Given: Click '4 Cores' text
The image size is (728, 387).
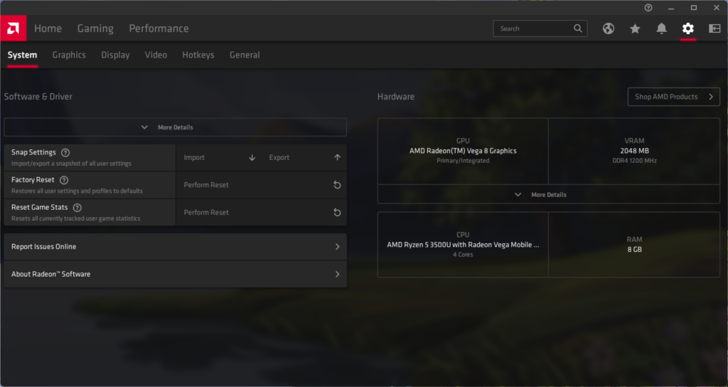Looking at the screenshot, I should (x=463, y=255).
